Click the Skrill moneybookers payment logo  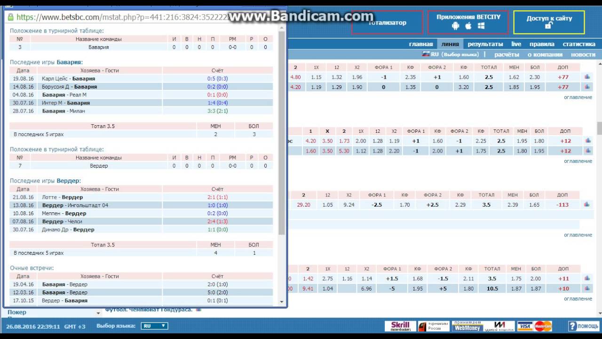pos(400,326)
